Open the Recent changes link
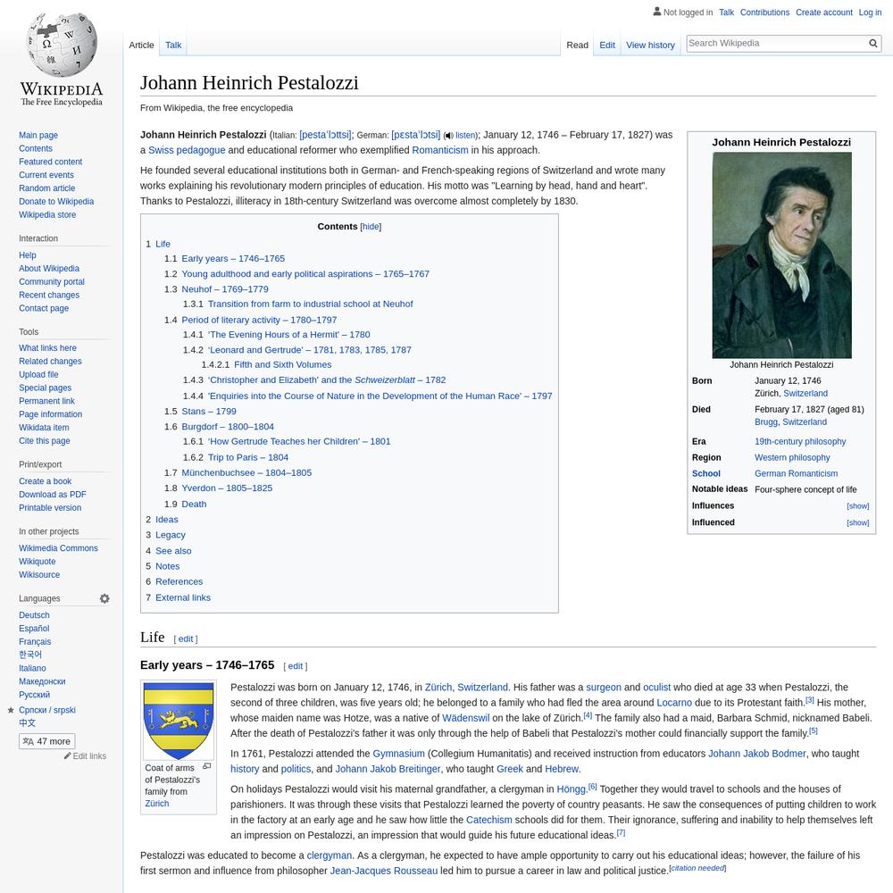Image resolution: width=893 pixels, height=893 pixels. coord(49,295)
